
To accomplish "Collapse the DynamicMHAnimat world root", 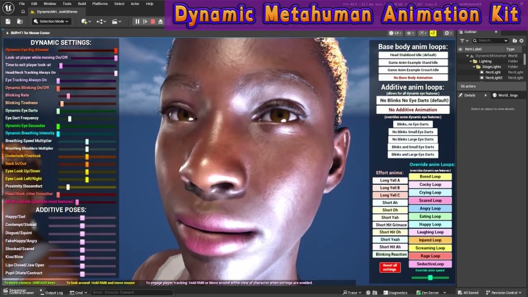I will tap(467, 56).
